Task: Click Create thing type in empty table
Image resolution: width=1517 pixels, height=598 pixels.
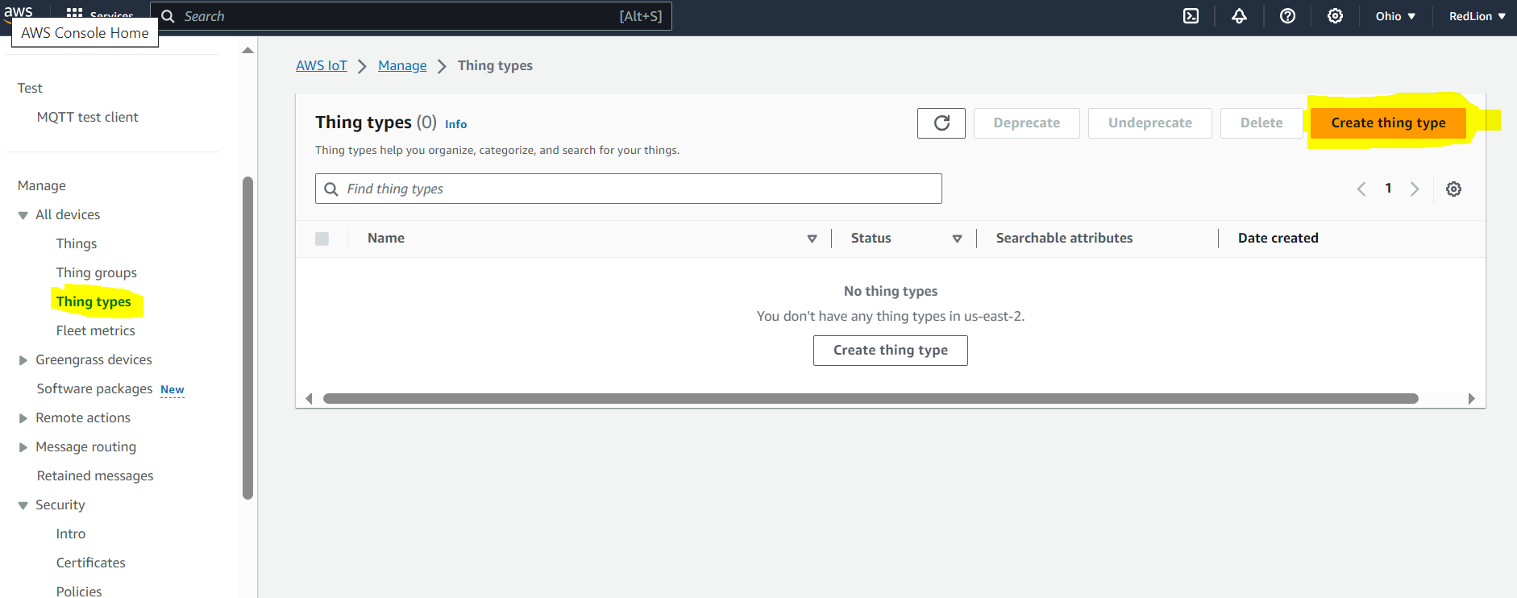Action: click(x=891, y=351)
